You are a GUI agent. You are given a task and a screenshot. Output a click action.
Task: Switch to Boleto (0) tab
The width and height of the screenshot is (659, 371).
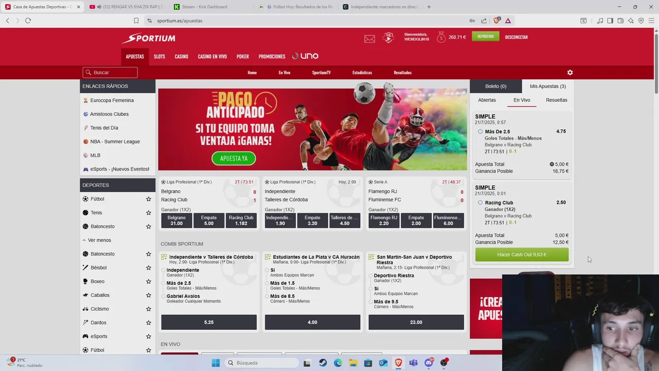496,86
